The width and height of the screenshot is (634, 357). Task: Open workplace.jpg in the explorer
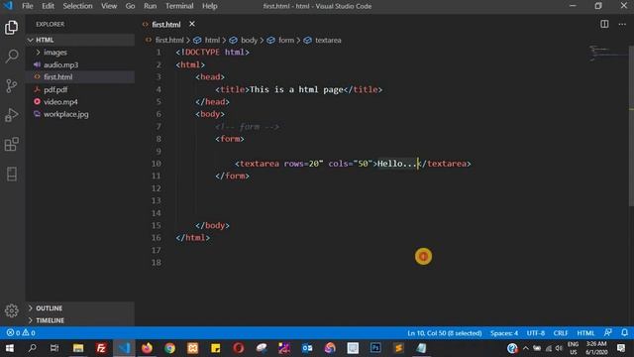pyautogui.click(x=80, y=114)
